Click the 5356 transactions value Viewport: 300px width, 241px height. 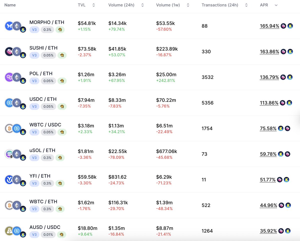[207, 103]
